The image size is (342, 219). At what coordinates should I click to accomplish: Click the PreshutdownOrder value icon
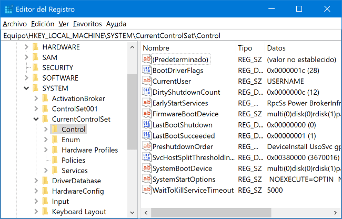coord(147,146)
